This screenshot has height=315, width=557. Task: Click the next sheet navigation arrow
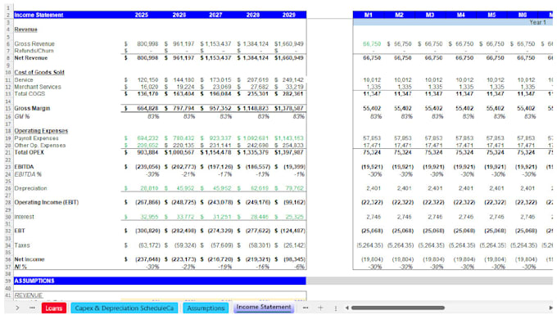coord(17,308)
